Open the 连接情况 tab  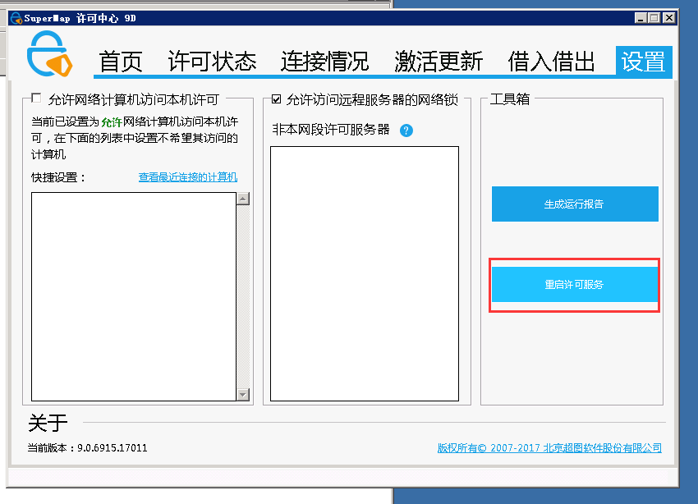pyautogui.click(x=324, y=62)
